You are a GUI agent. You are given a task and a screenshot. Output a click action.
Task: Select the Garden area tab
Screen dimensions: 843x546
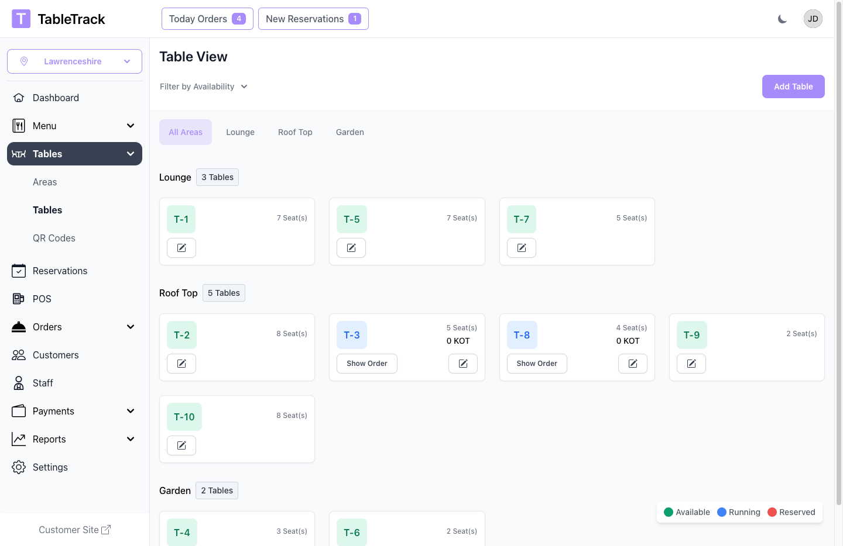coord(349,132)
